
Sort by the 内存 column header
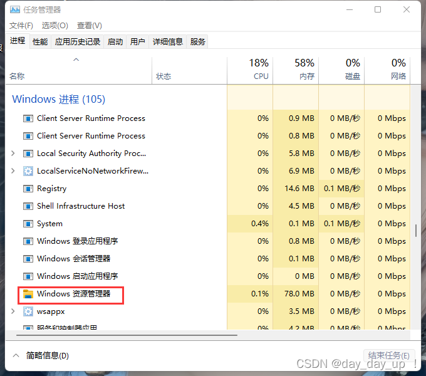point(296,70)
